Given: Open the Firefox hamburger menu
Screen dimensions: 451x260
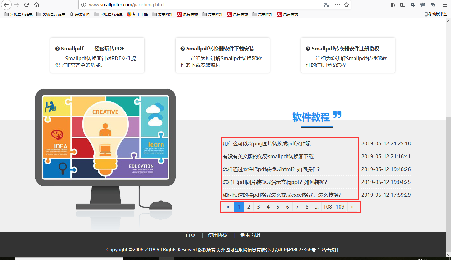Looking at the screenshot, I should coord(445,5).
